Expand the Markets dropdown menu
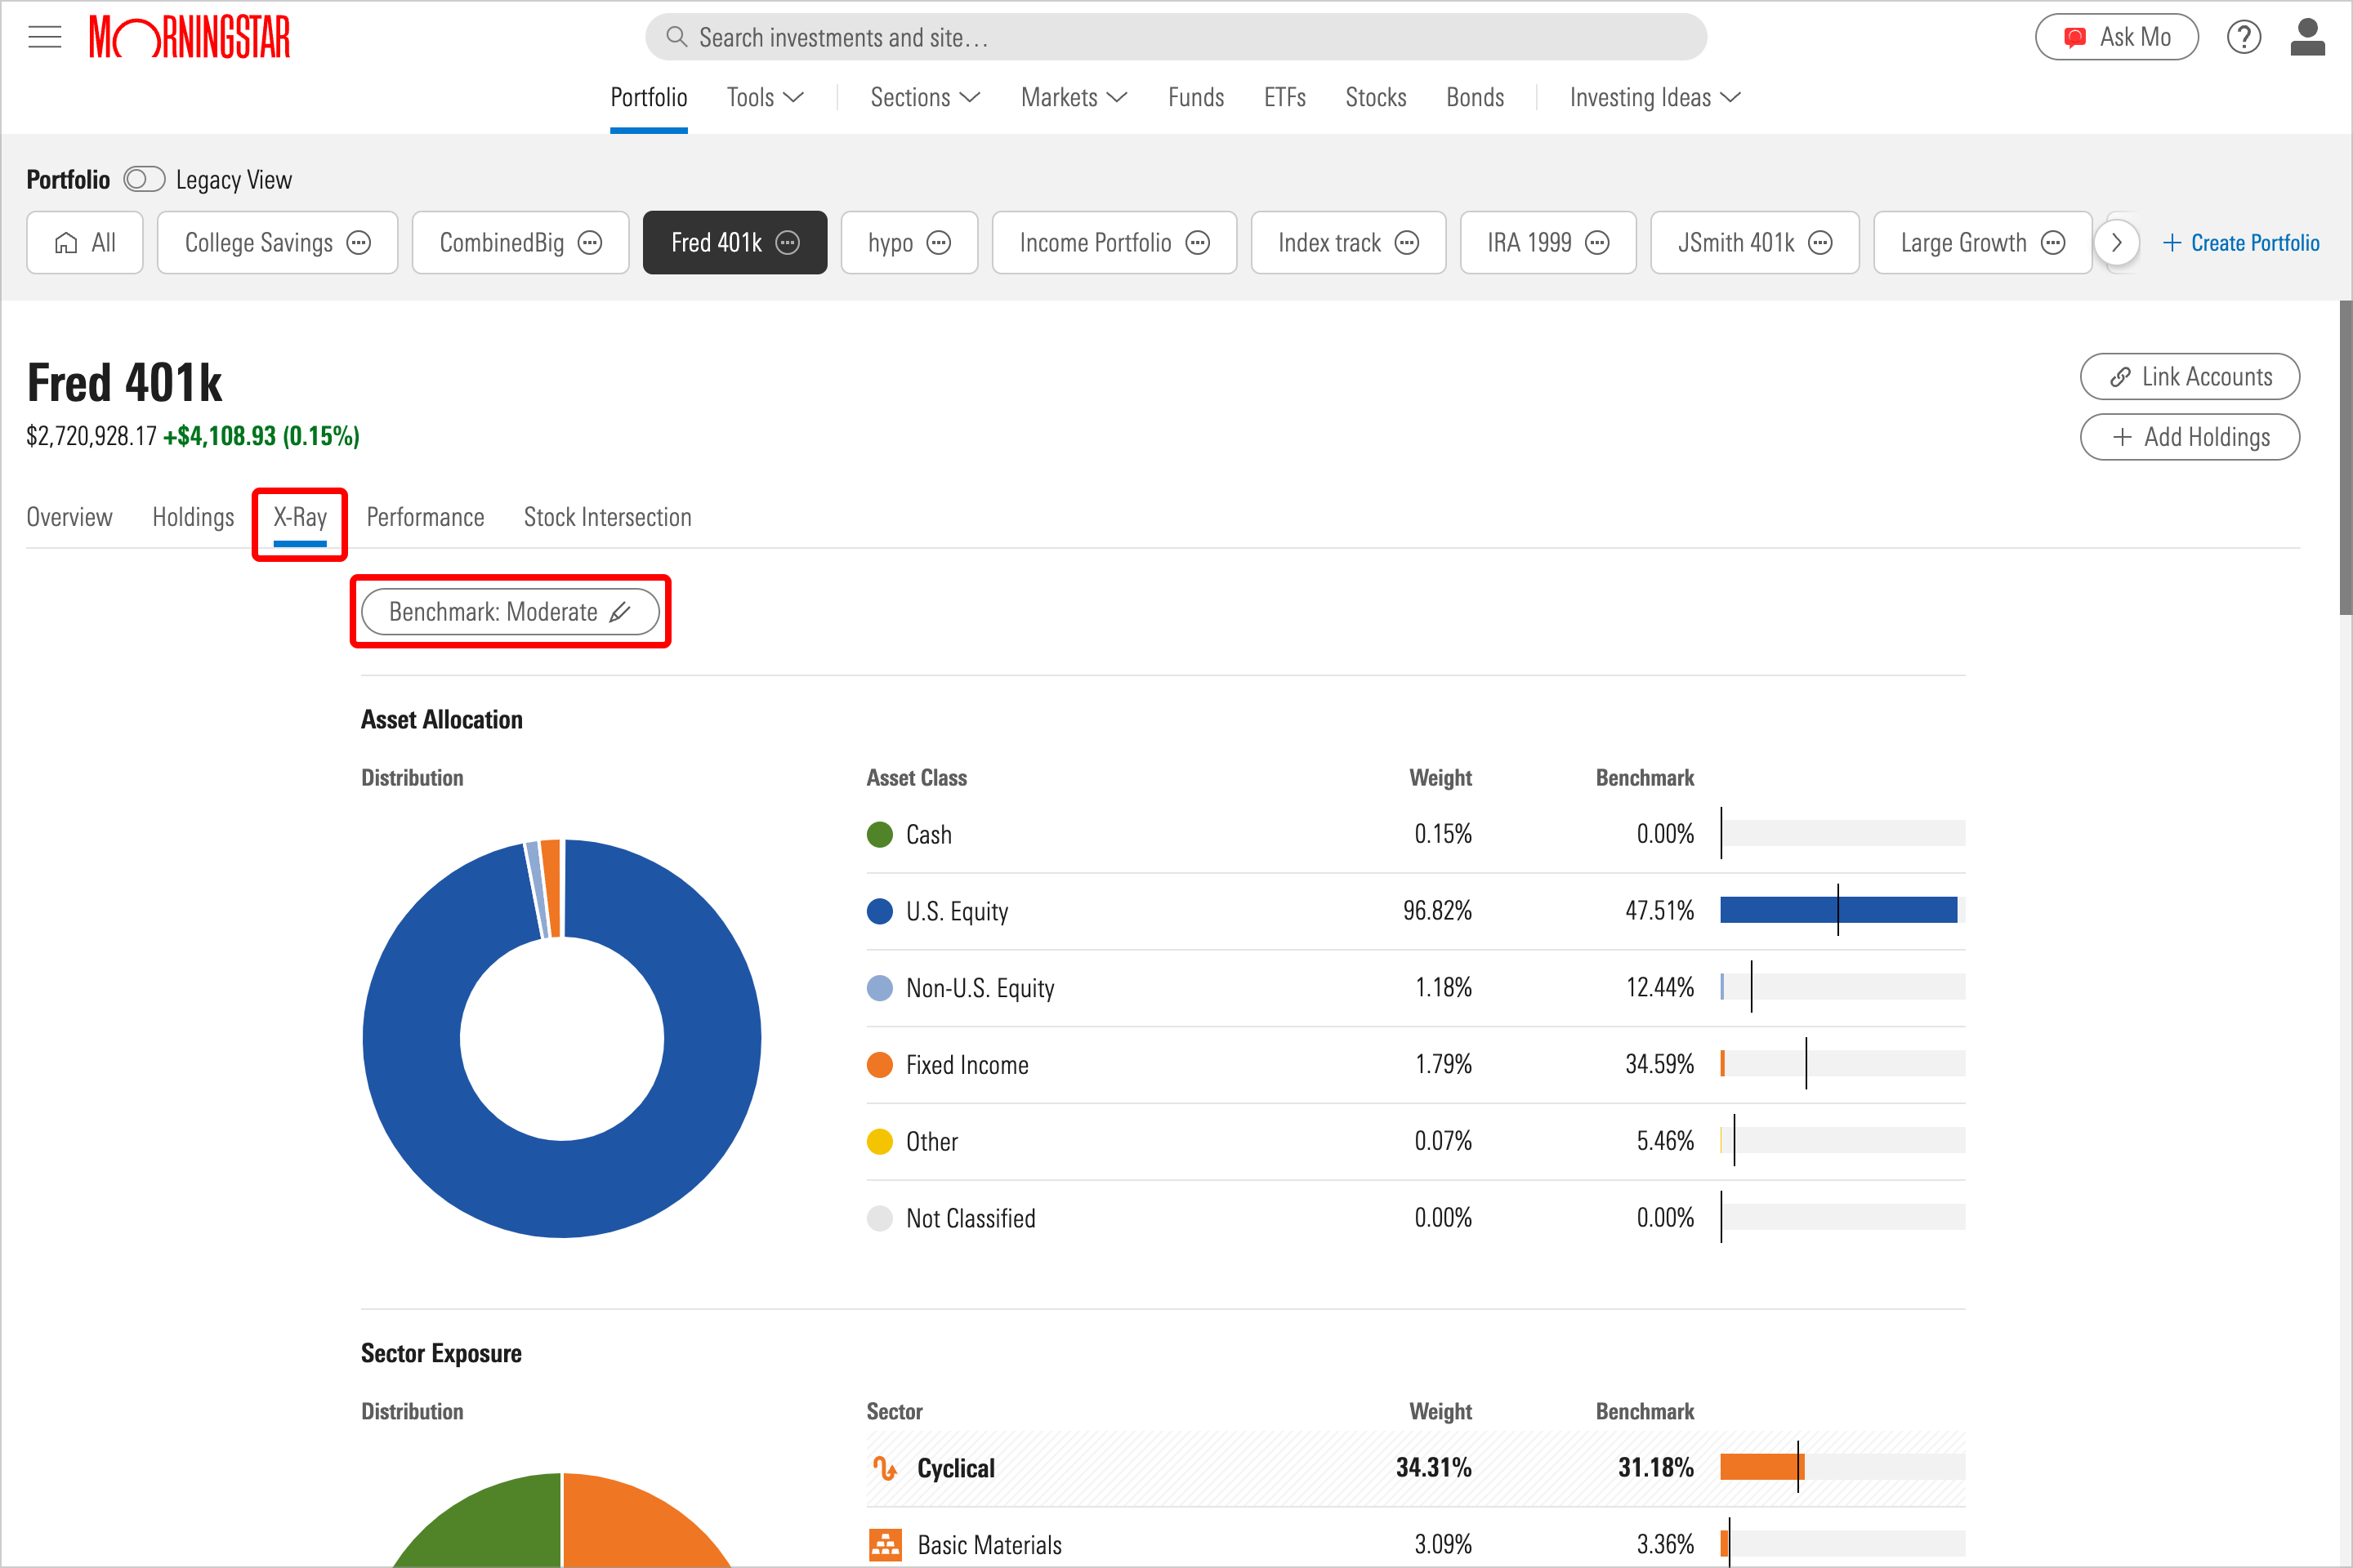Image resolution: width=2353 pixels, height=1568 pixels. point(1074,97)
